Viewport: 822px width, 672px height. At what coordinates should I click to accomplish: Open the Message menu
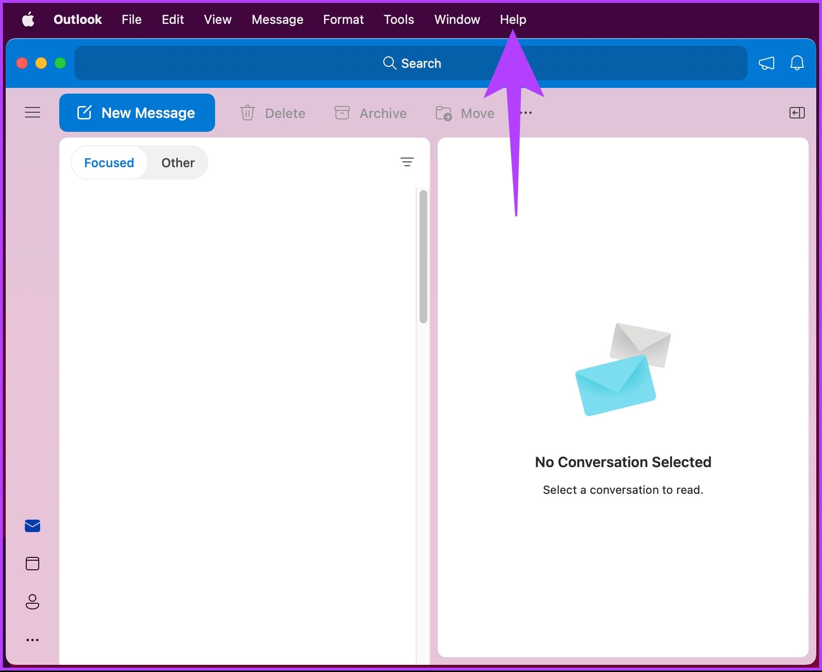(x=277, y=20)
